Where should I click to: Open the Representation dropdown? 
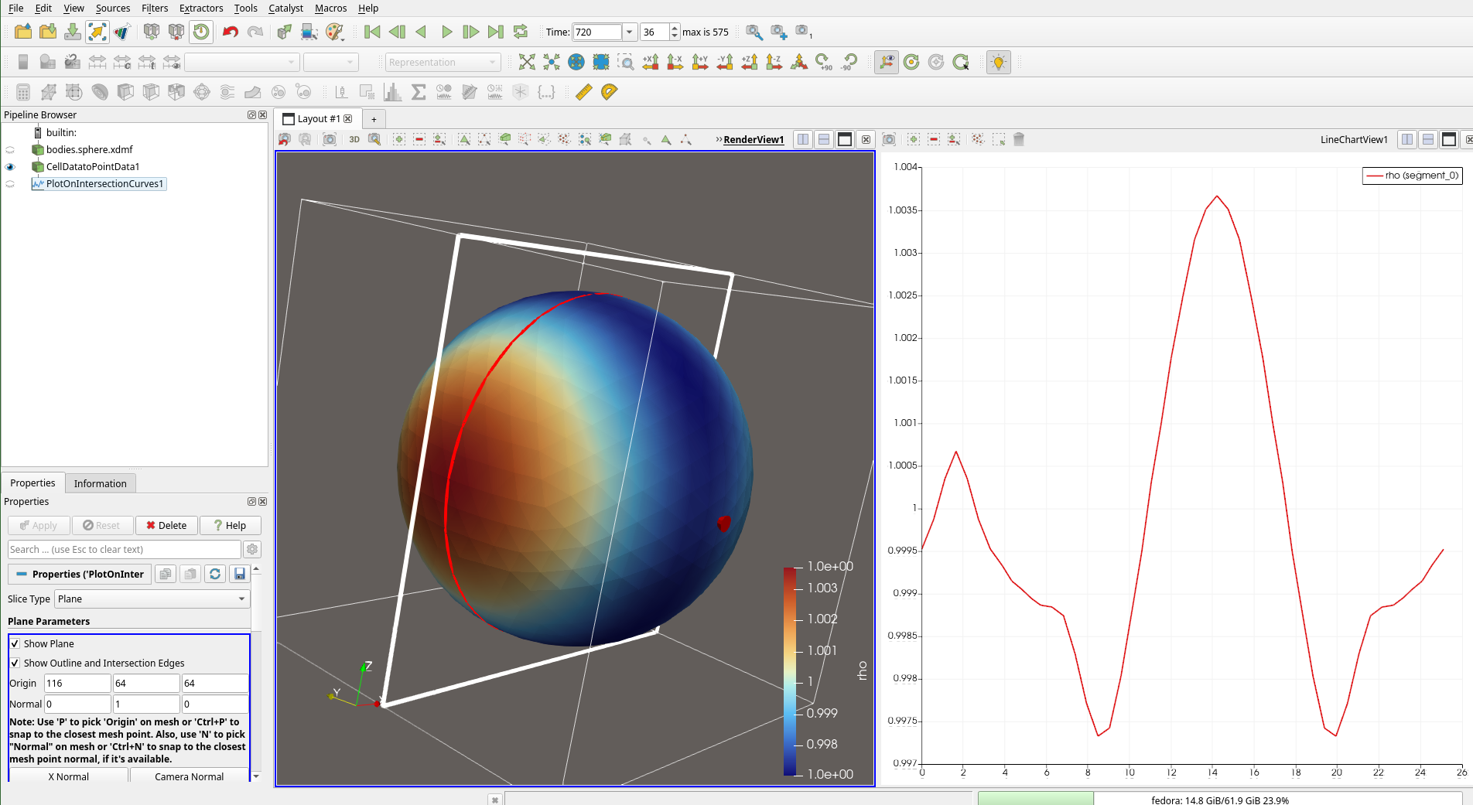(x=443, y=62)
